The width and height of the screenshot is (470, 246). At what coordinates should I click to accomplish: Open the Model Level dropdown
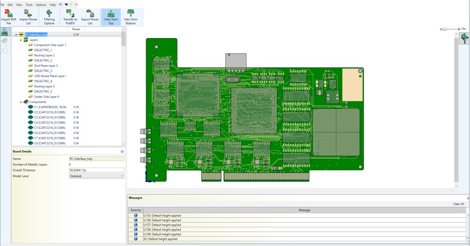pos(96,176)
